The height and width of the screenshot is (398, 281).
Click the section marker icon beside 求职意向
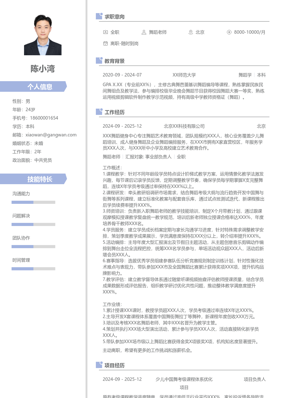[x=98, y=17]
